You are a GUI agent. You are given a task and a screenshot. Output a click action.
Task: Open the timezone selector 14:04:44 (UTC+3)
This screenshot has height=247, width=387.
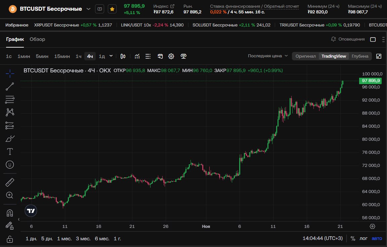[322, 238]
